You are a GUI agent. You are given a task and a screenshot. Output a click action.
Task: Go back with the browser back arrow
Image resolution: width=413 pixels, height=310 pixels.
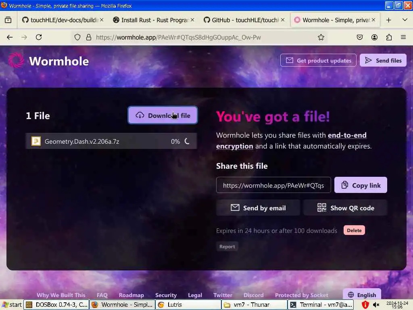coord(10,37)
